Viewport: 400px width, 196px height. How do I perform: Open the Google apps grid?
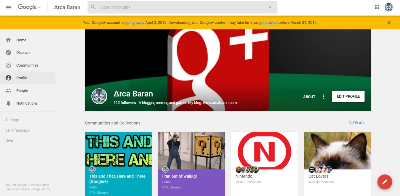click(377, 7)
